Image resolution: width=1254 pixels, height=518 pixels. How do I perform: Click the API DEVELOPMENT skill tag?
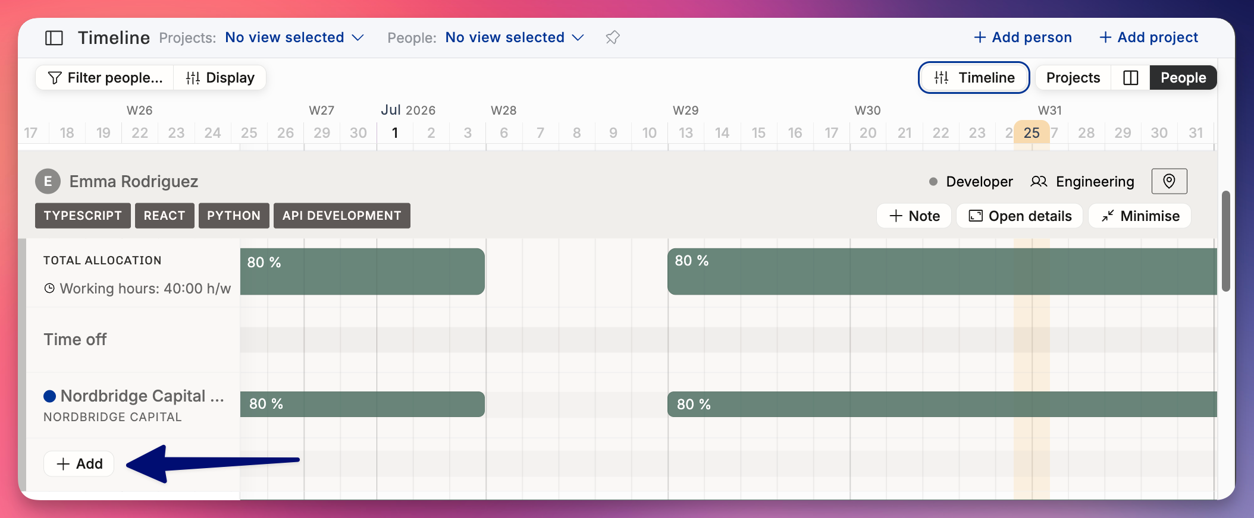coord(341,216)
